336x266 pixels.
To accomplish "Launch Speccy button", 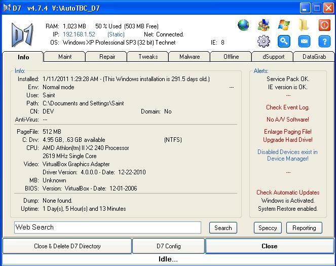I will coord(268,228).
